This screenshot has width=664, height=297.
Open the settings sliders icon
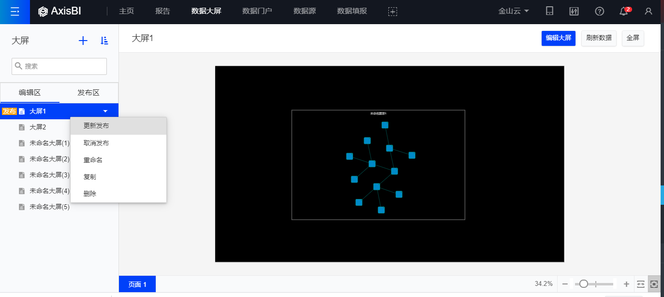tap(574, 11)
